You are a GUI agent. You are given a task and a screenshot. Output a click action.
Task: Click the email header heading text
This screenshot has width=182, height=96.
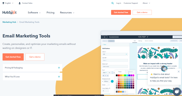coord(158,64)
